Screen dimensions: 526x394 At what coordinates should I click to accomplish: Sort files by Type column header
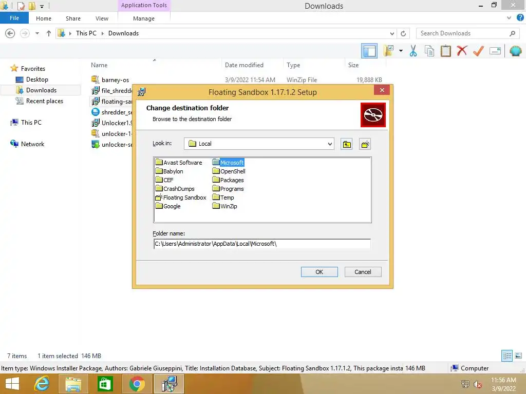293,65
